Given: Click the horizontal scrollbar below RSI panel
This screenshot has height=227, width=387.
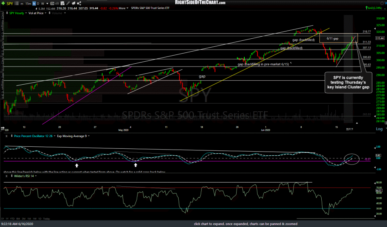Looking at the screenshot, I should [336, 219].
